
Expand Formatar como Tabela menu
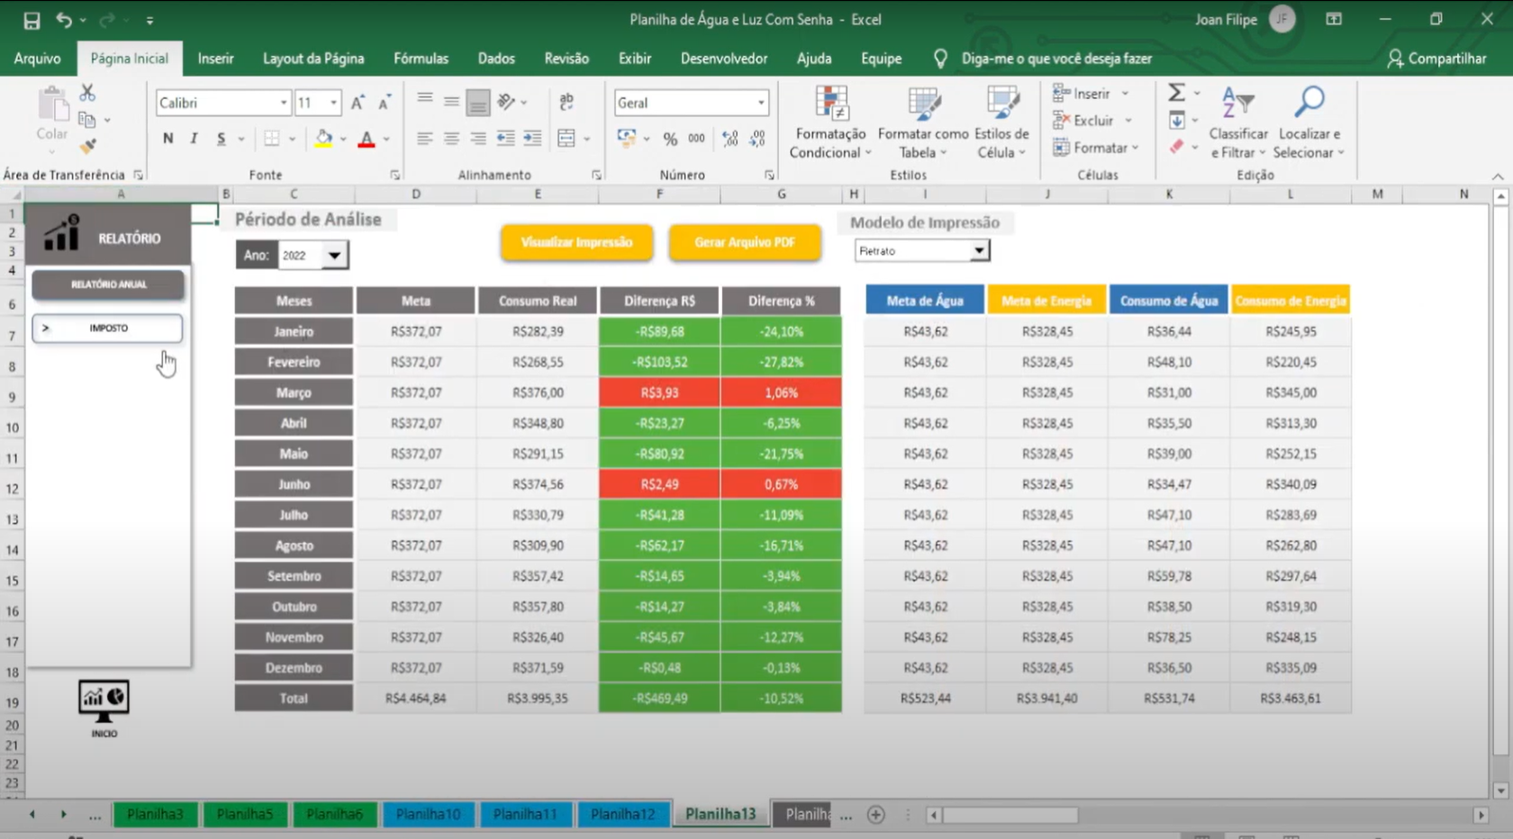pyautogui.click(x=923, y=123)
